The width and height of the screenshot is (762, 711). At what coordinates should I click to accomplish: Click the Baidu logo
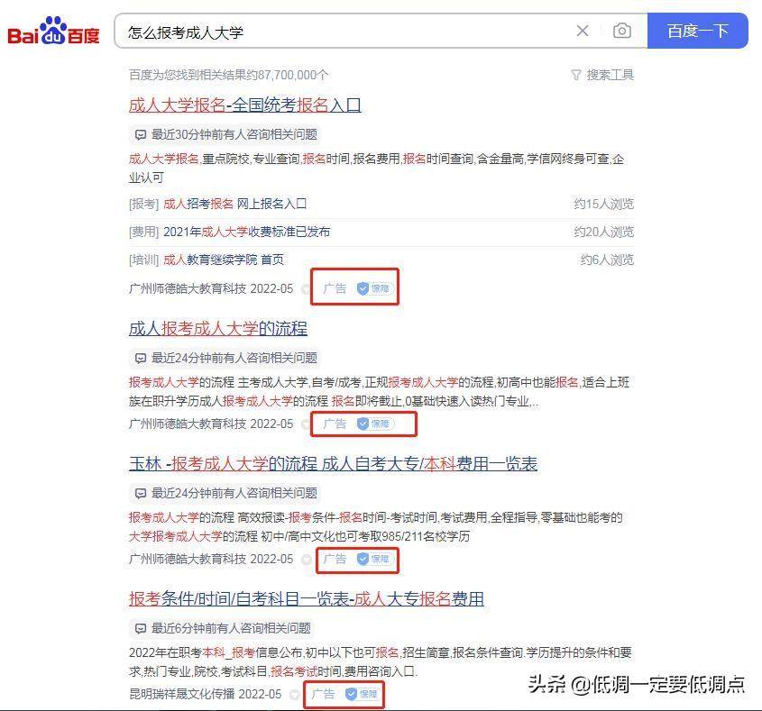point(53,31)
